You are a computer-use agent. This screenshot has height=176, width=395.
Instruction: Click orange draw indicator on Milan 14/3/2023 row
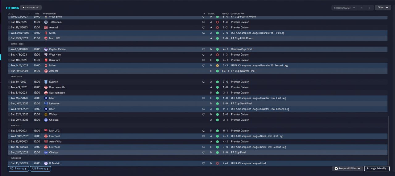(x=217, y=65)
